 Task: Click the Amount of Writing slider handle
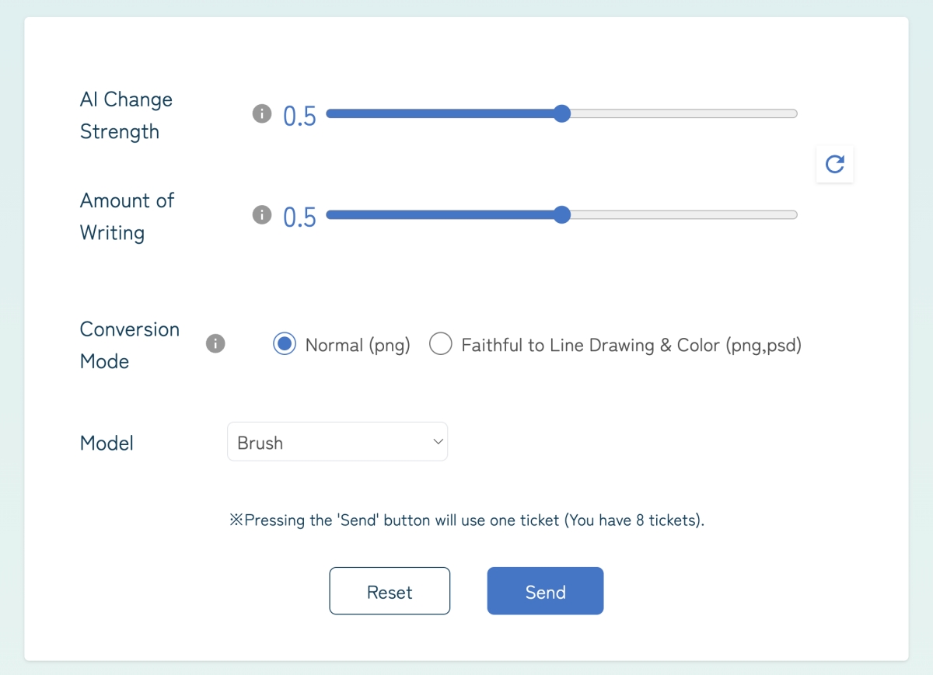[x=561, y=215]
